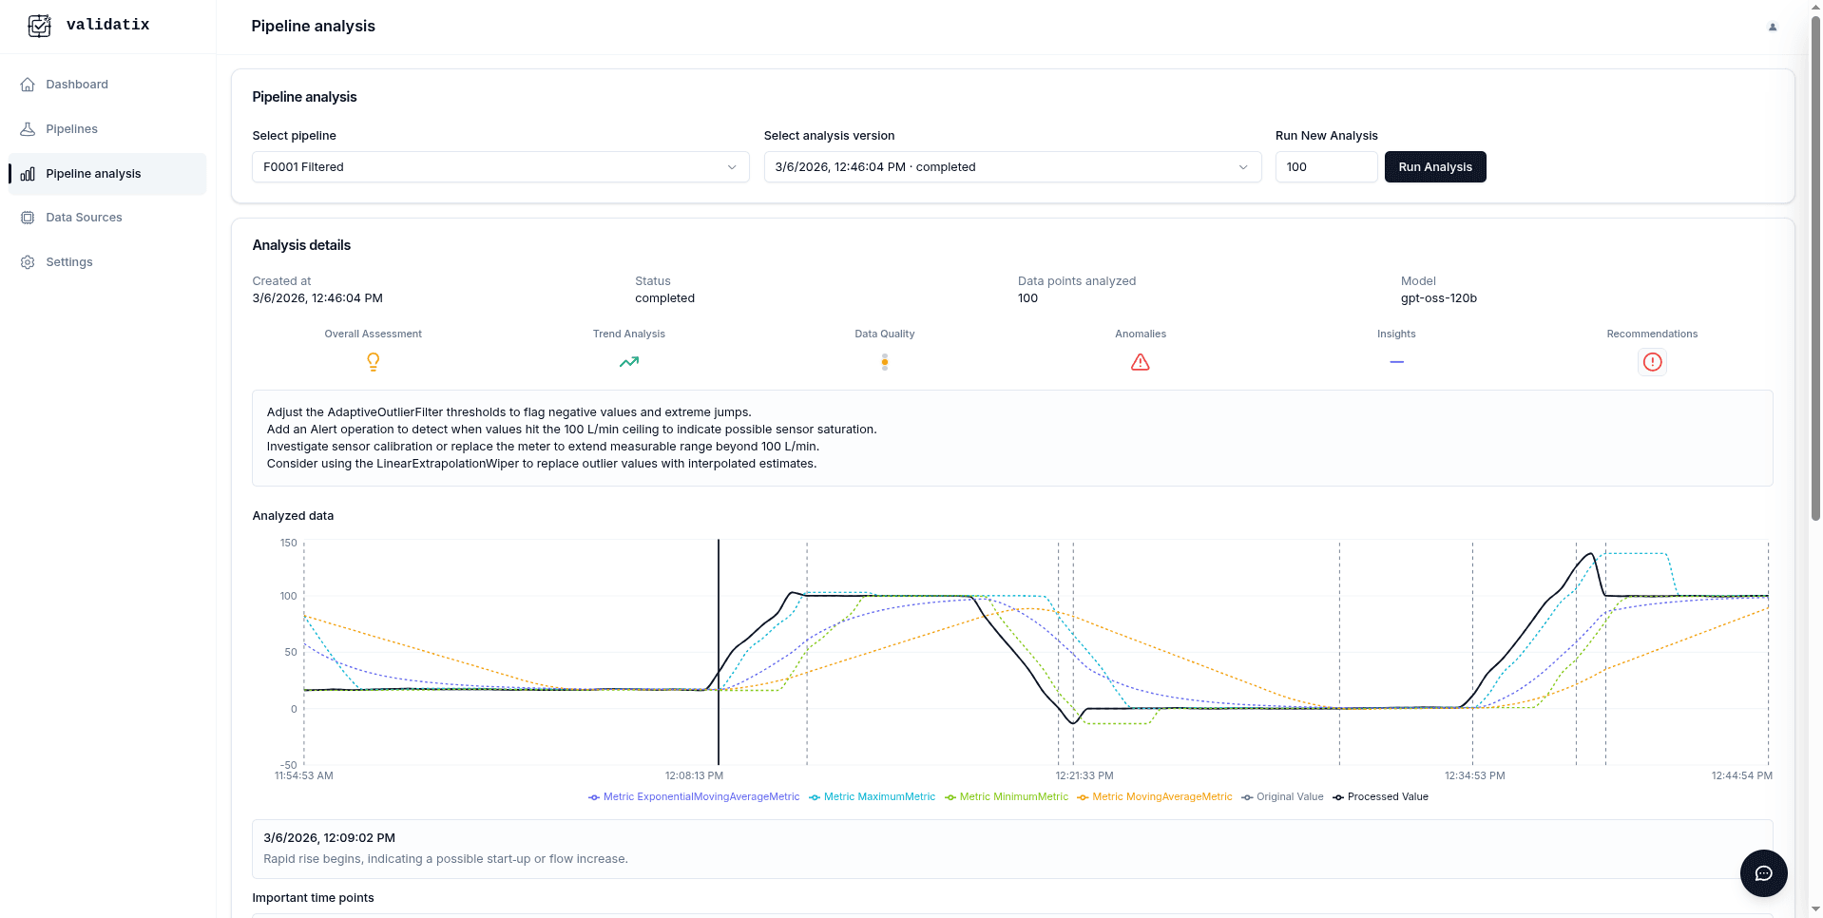The height and width of the screenshot is (918, 1823).
Task: Open the chat support bubble
Action: click(x=1762, y=873)
